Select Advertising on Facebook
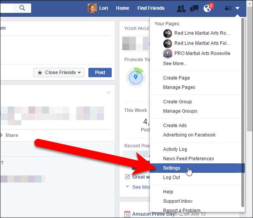This screenshot has width=253, height=218. click(x=189, y=135)
